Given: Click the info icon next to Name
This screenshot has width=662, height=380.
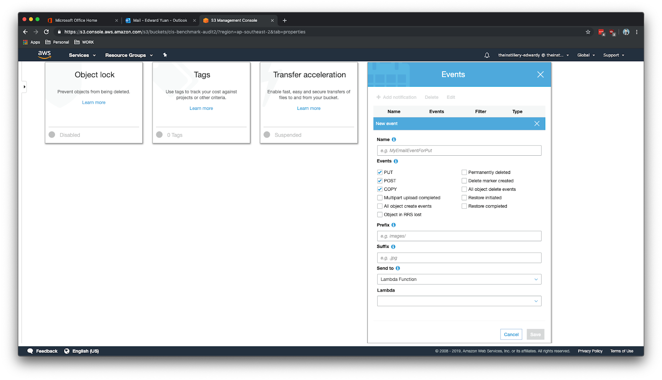Looking at the screenshot, I should (393, 139).
